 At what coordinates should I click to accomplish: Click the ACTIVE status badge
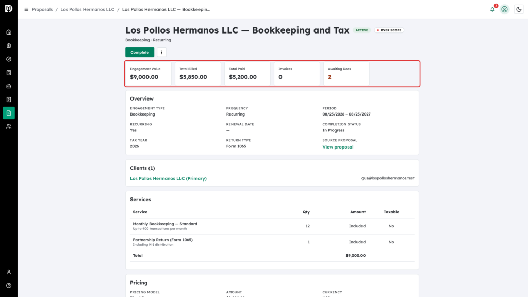361,30
